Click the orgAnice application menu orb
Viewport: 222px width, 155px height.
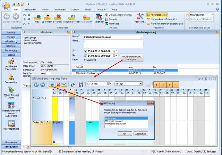(6, 6)
